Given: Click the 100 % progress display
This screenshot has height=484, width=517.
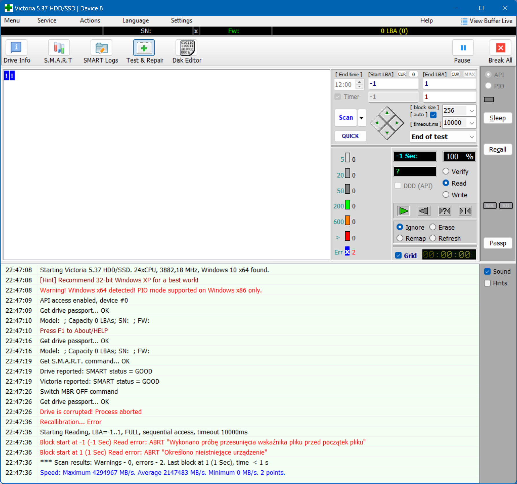Looking at the screenshot, I should tap(459, 157).
